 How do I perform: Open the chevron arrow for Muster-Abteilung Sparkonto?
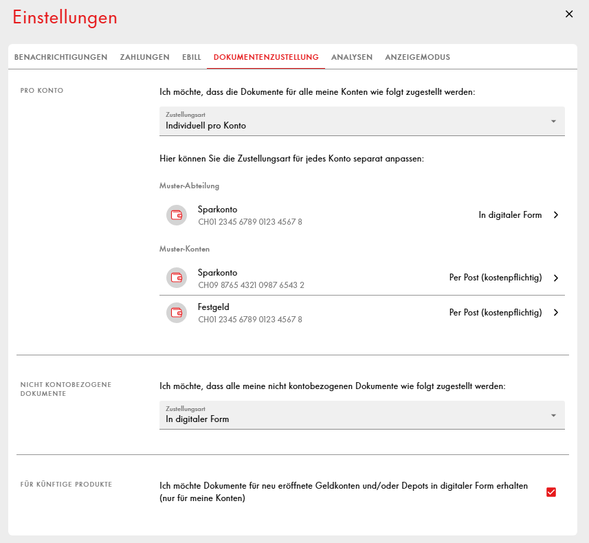(556, 215)
